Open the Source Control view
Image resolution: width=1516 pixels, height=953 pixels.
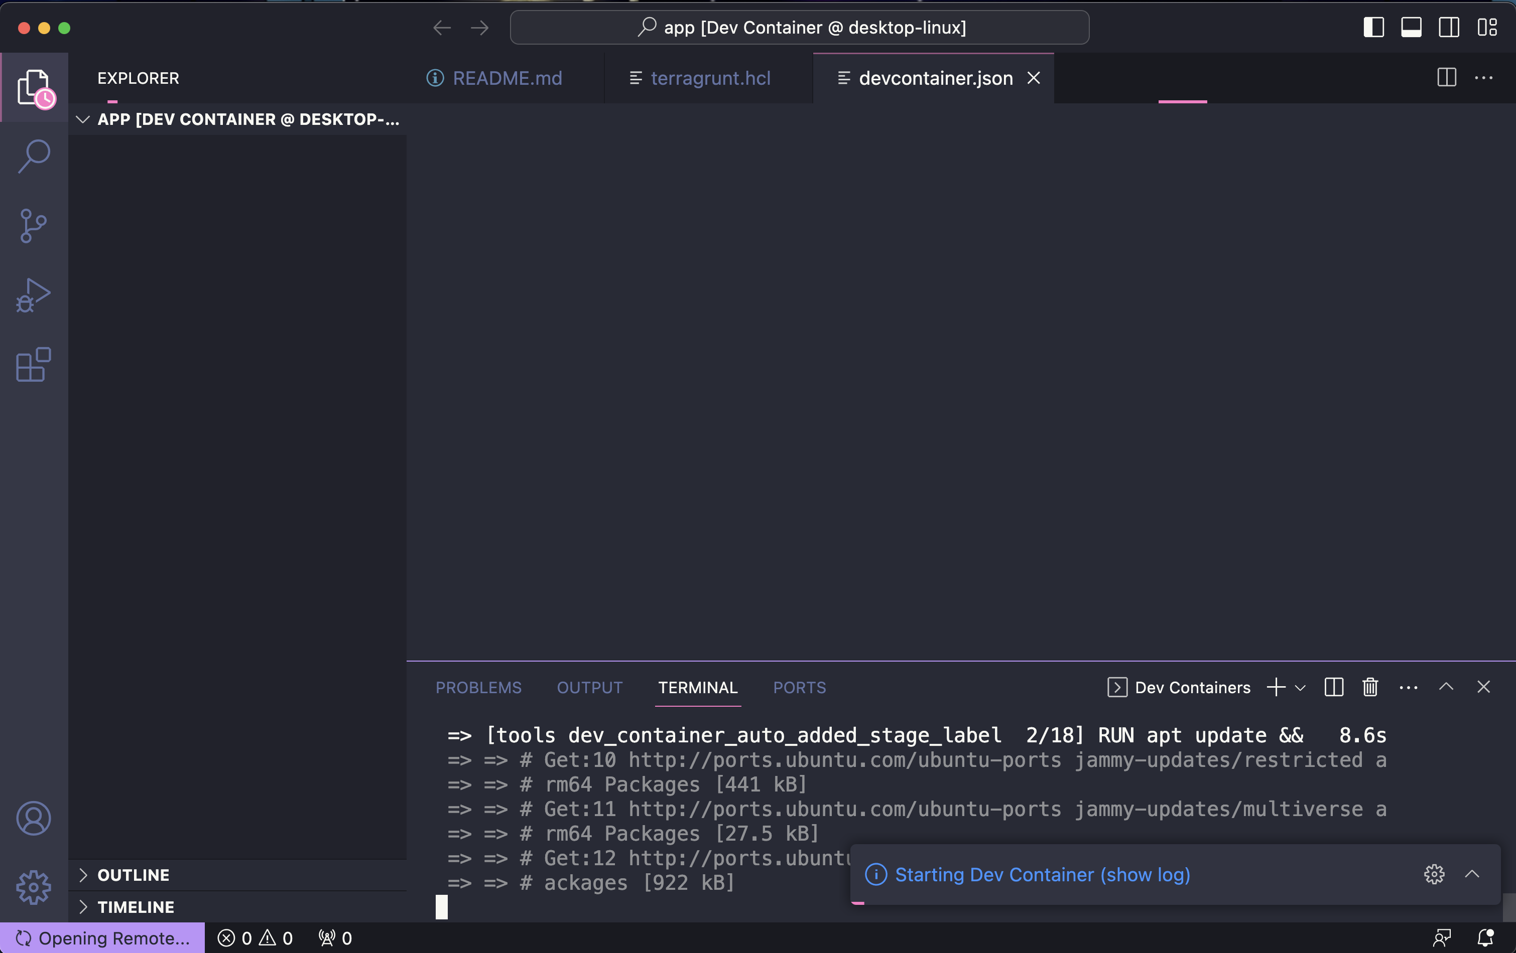[34, 226]
